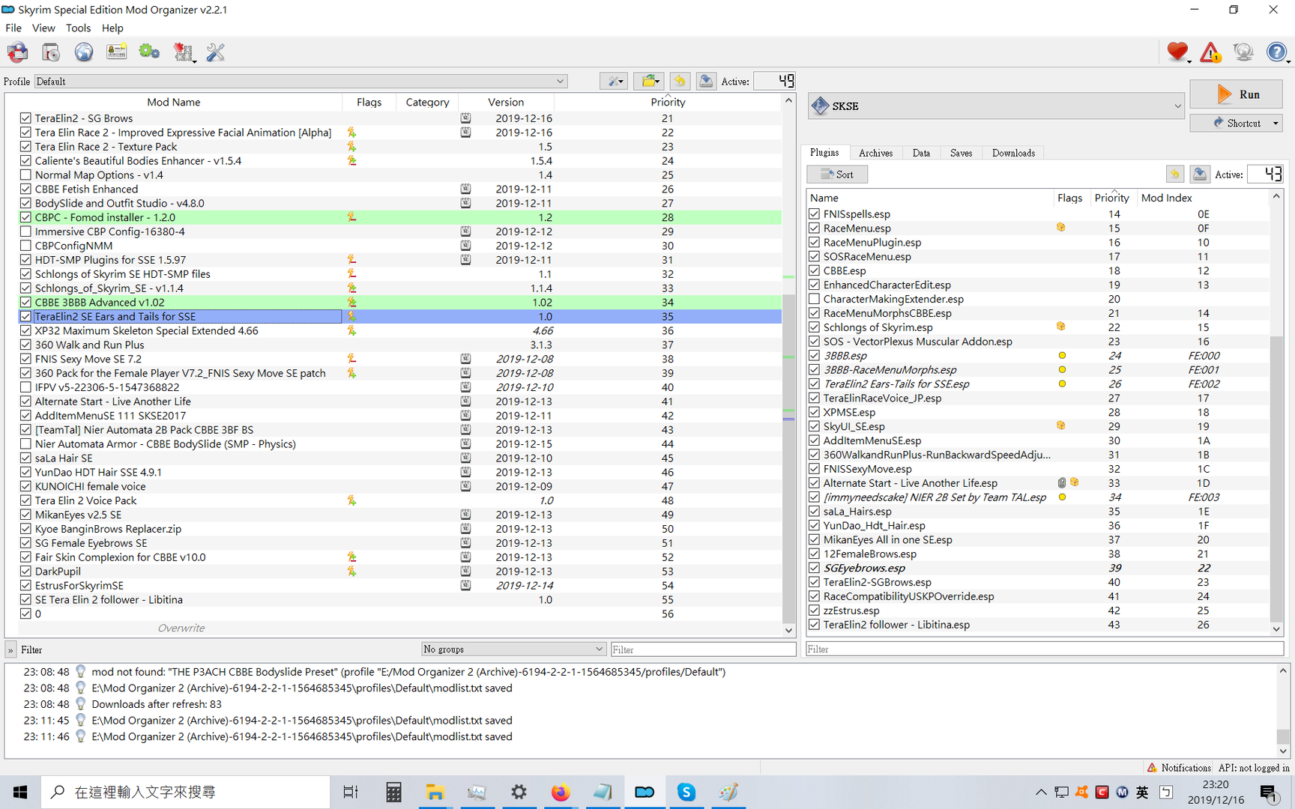Click the Run button

(x=1236, y=94)
